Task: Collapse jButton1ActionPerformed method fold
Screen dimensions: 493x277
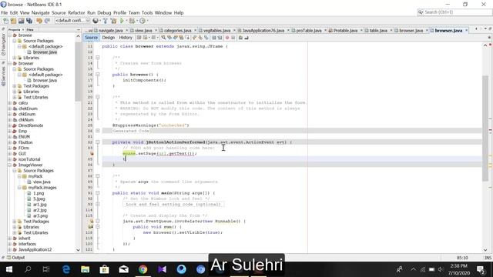Action: [x=98, y=142]
